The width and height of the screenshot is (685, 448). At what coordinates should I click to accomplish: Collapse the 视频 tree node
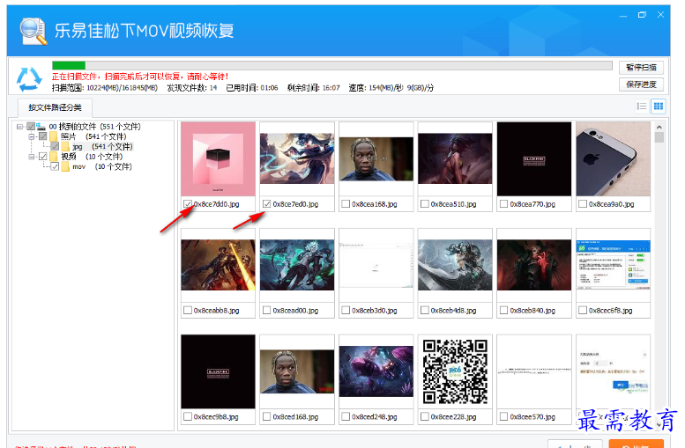pos(32,156)
